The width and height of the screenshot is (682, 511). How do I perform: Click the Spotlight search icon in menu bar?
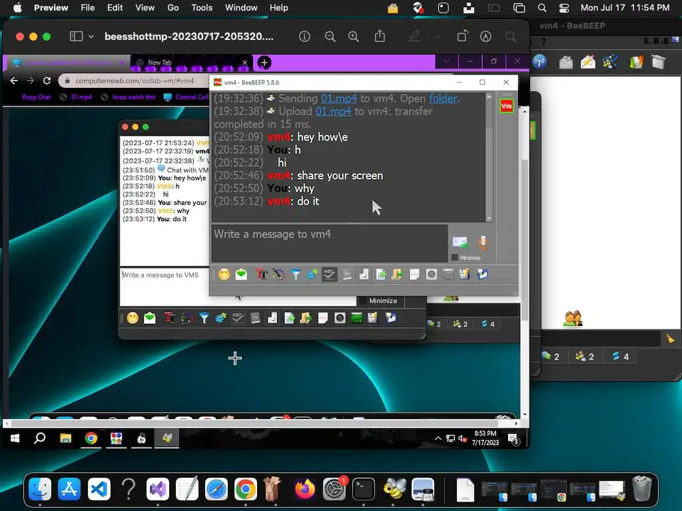(x=542, y=8)
